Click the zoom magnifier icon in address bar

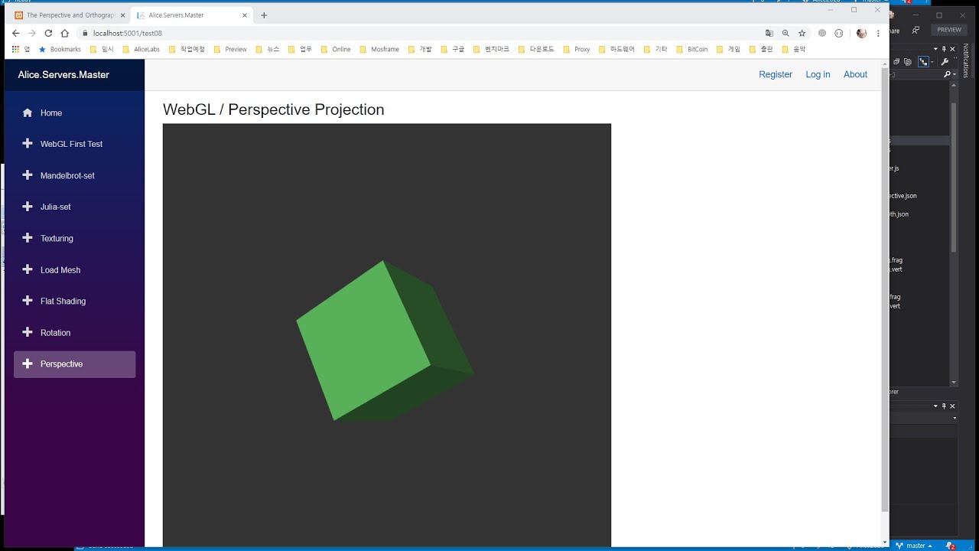coord(785,33)
